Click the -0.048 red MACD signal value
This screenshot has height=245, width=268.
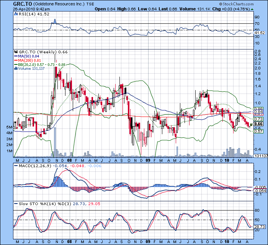pyautogui.click(x=77, y=166)
